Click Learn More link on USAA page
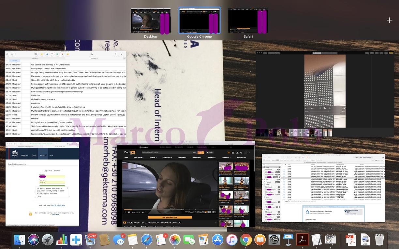Screen dimensions: 399x249 [x=55, y=214]
